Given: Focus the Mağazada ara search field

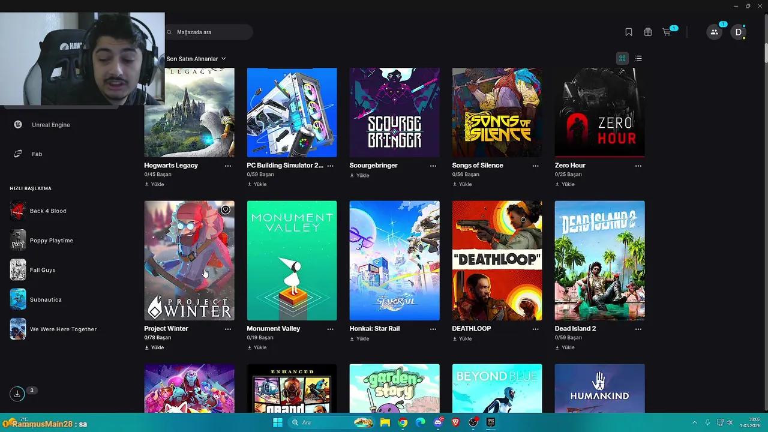Looking at the screenshot, I should [x=208, y=32].
